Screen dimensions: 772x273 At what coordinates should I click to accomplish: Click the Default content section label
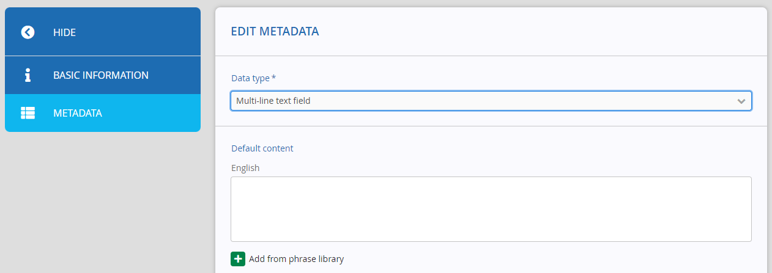[x=262, y=148]
